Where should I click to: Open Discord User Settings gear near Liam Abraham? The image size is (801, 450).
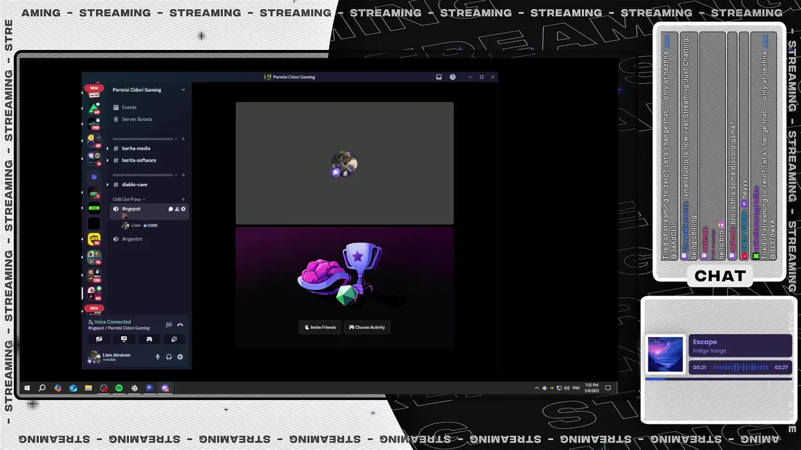pyautogui.click(x=180, y=357)
